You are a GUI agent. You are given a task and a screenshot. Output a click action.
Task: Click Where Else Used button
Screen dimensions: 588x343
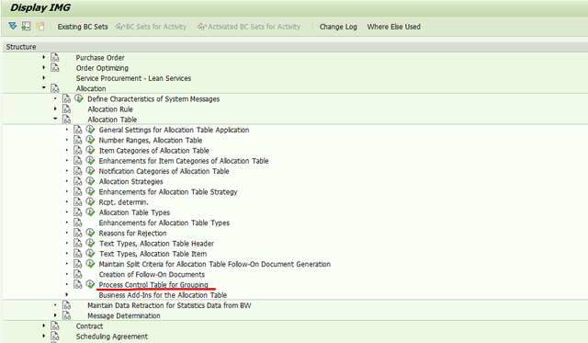click(394, 27)
